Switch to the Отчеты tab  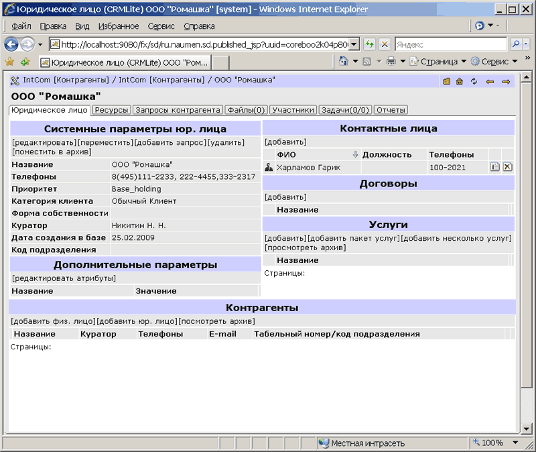click(x=391, y=110)
